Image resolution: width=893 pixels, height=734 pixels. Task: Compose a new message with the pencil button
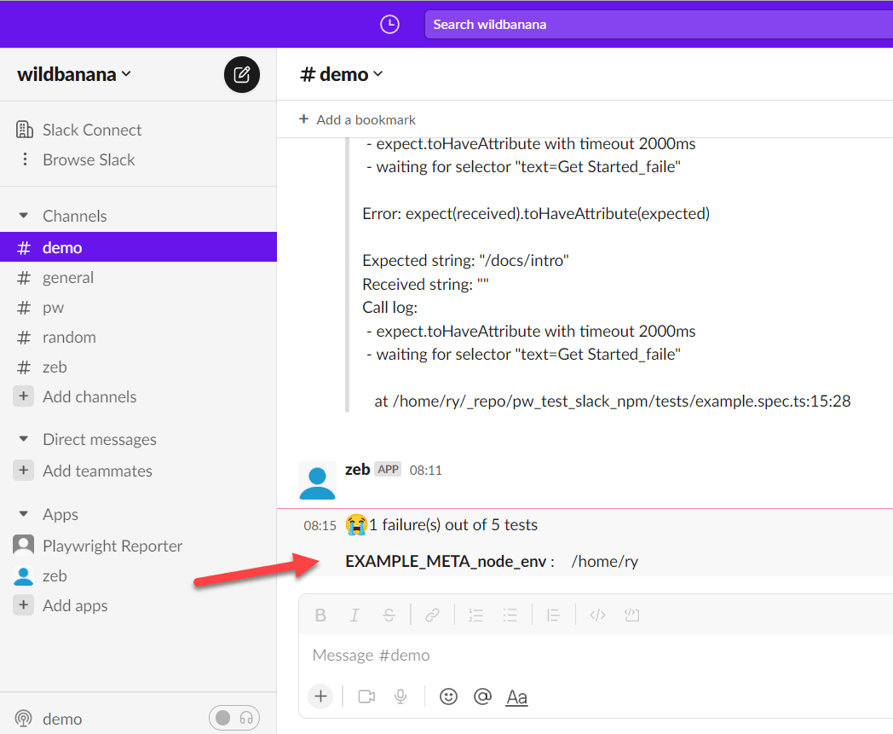(x=241, y=75)
